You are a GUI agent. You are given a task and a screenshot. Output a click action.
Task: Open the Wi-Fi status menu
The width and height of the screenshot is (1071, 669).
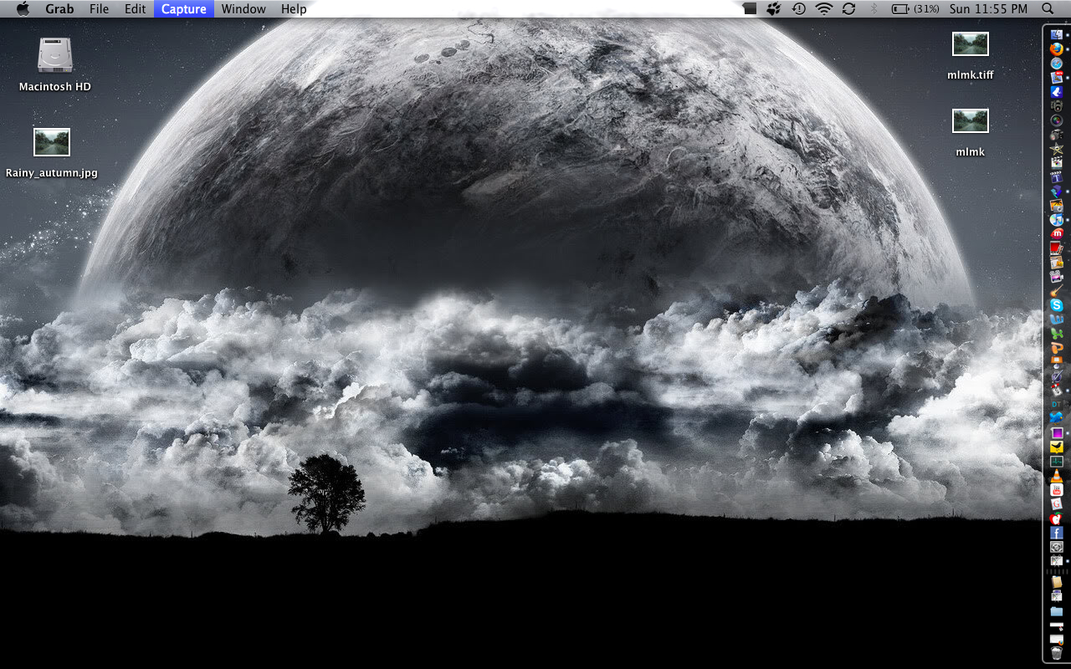coord(825,9)
